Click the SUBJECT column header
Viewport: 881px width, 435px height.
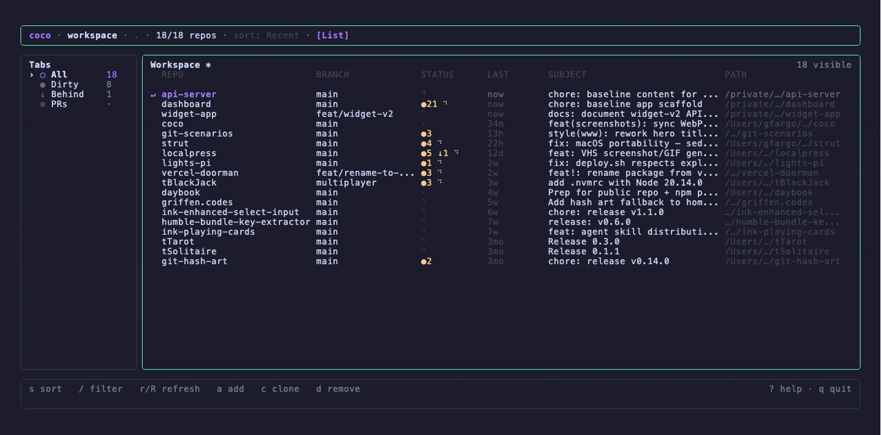[x=567, y=75]
